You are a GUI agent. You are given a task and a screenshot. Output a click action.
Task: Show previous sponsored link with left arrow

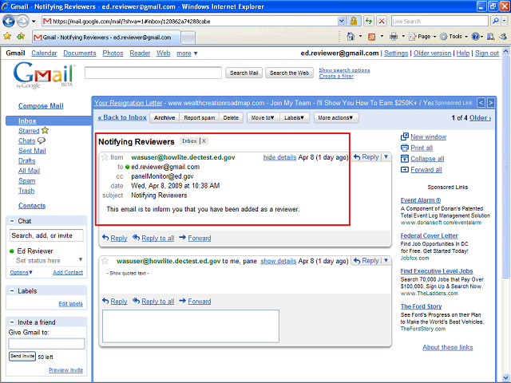(481, 103)
